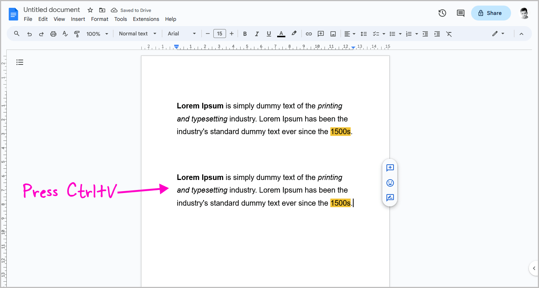The height and width of the screenshot is (288, 539).
Task: Clear formatting of the text
Action: point(449,34)
